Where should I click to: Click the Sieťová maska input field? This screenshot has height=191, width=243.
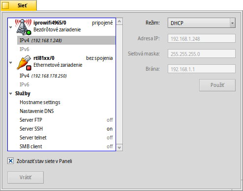202,54
